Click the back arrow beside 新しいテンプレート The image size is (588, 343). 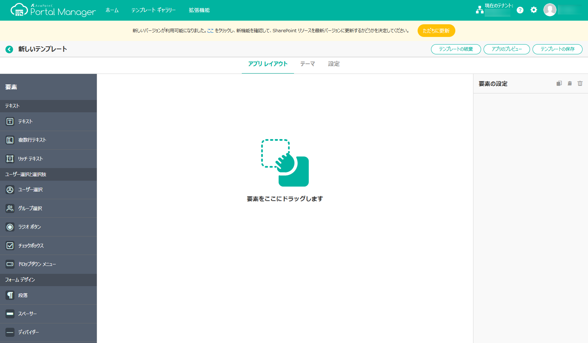[9, 49]
